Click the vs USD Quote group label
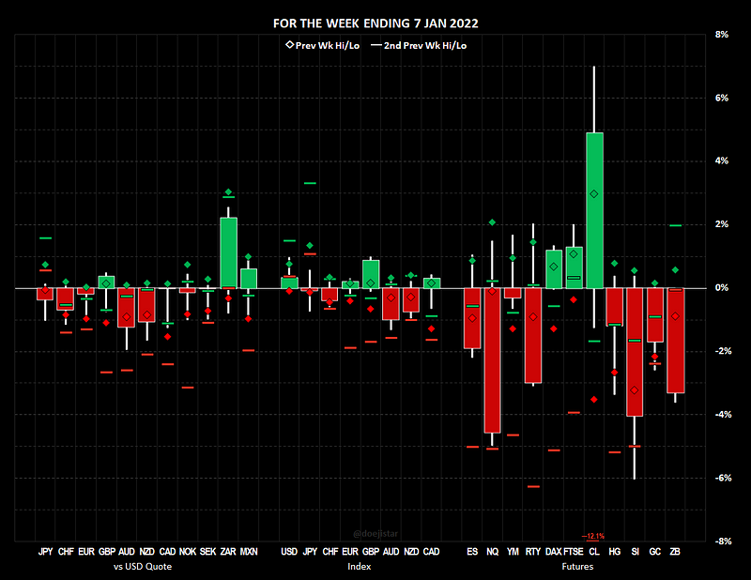 click(144, 567)
